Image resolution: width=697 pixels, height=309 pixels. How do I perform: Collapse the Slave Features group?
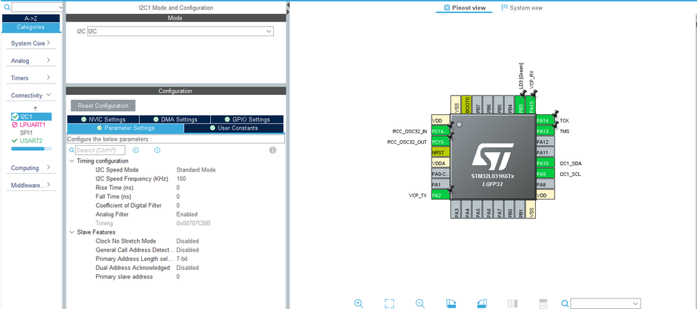[x=72, y=232]
